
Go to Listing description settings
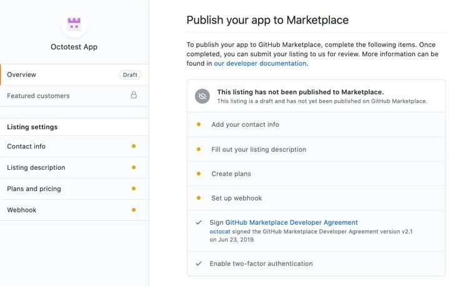pyautogui.click(x=75, y=167)
